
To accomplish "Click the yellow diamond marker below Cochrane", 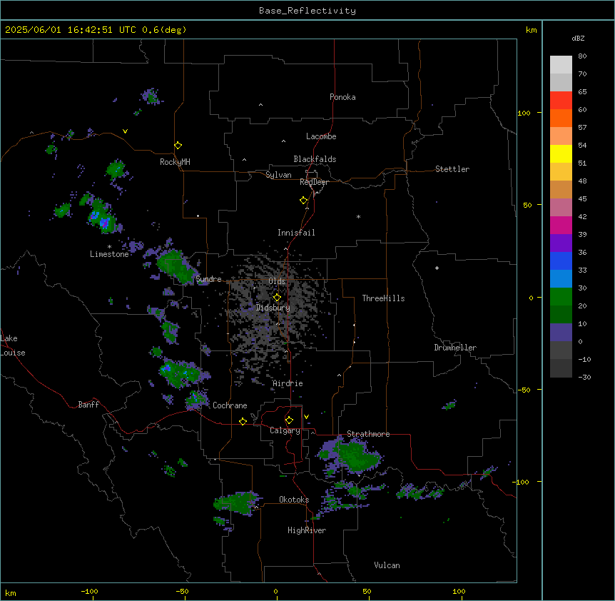I will click(243, 421).
